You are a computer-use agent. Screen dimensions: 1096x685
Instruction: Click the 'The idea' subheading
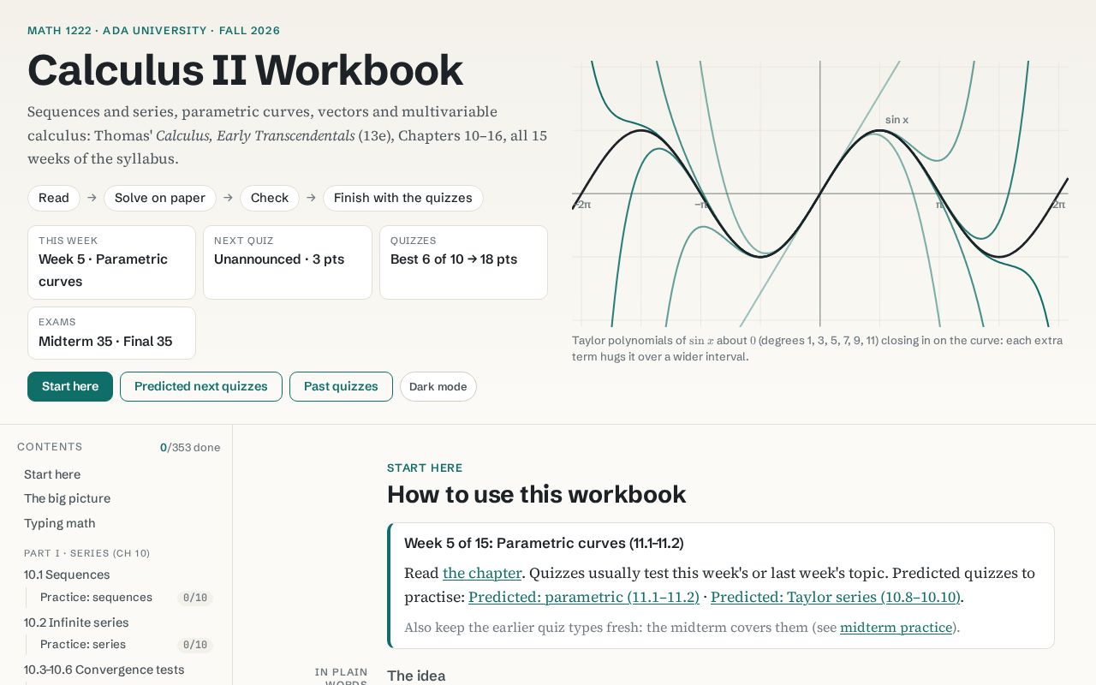(x=416, y=676)
